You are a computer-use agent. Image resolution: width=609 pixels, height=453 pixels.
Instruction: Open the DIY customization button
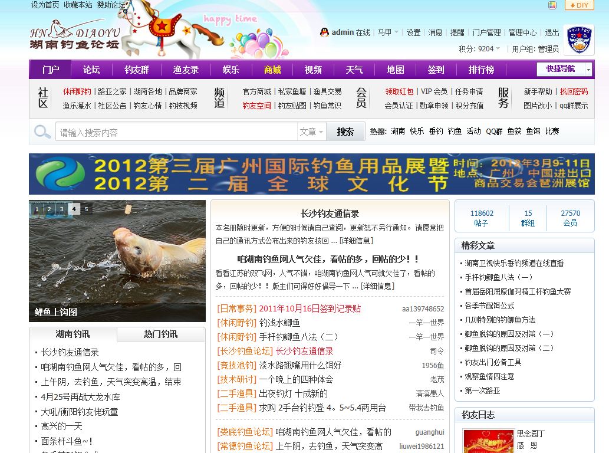[579, 5]
